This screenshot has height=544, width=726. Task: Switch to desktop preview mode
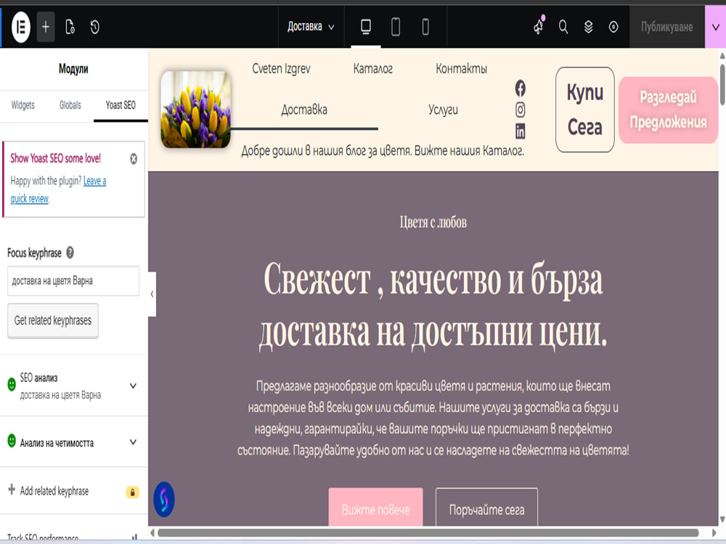pyautogui.click(x=366, y=27)
